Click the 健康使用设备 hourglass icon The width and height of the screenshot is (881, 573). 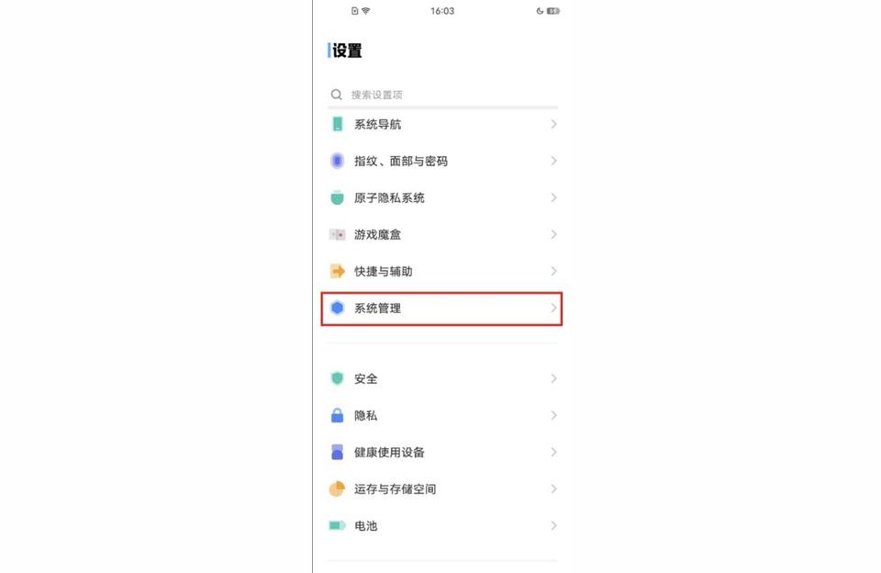(337, 452)
